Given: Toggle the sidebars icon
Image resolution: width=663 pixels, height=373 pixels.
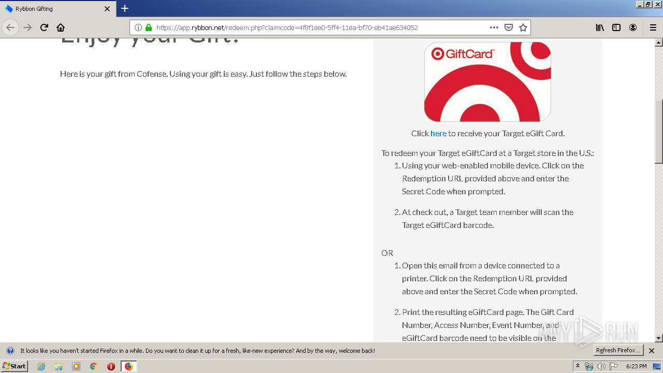Looking at the screenshot, I should 616,27.
